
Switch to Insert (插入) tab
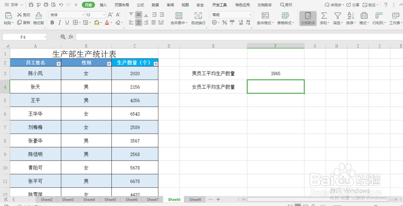[103, 5]
